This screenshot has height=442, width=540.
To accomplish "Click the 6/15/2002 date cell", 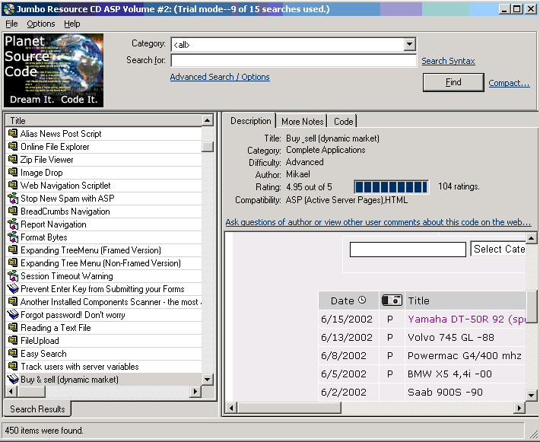I will coord(347,319).
